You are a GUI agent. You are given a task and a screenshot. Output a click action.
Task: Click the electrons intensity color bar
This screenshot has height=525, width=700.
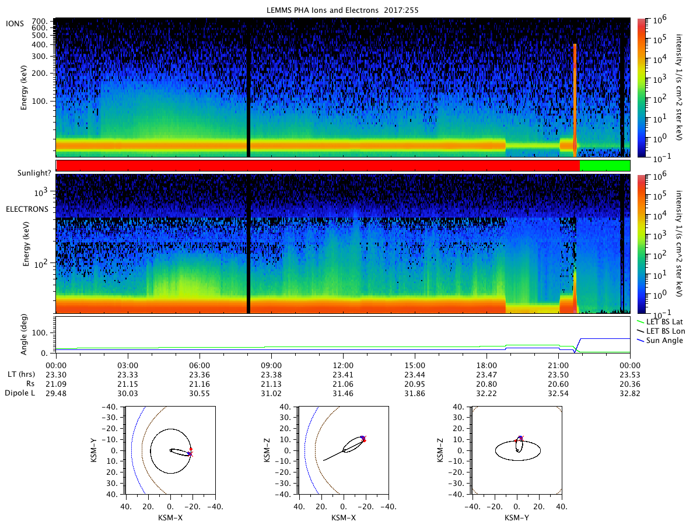click(x=642, y=244)
